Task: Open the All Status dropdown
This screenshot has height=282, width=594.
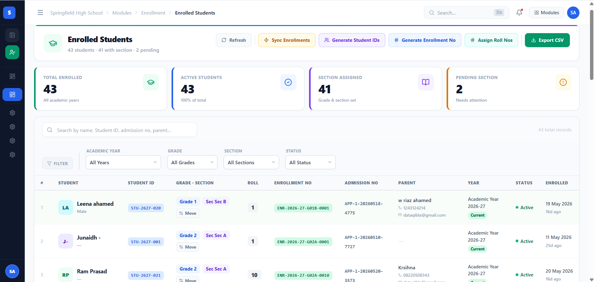Action: tap(310, 162)
